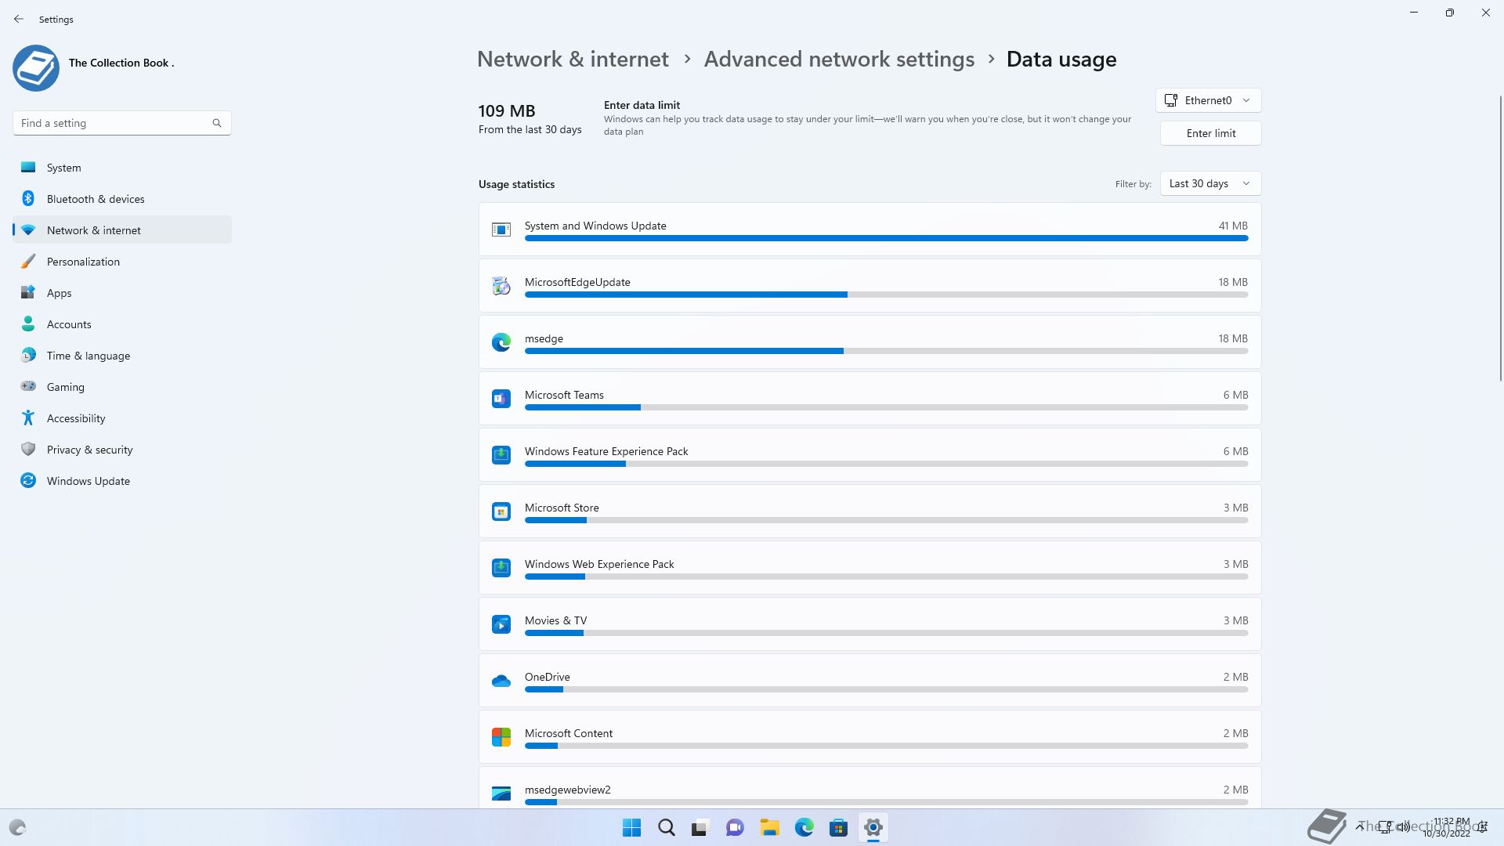Screen dimensions: 1504x846
Task: Click the 'OneDrive' row label
Action: [x=547, y=677]
